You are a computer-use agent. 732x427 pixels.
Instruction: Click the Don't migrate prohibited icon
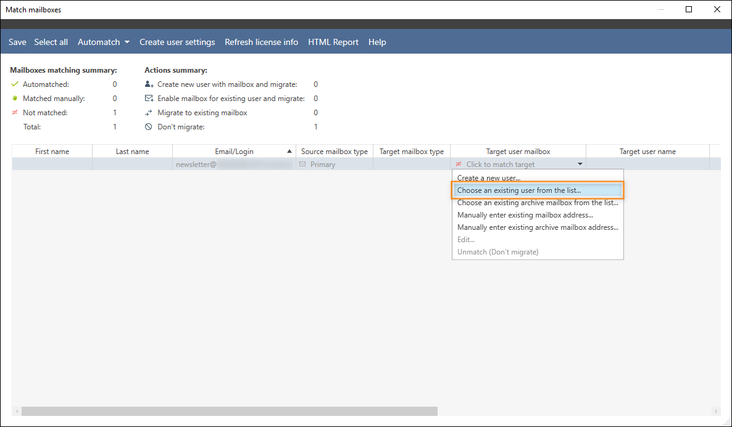point(149,127)
